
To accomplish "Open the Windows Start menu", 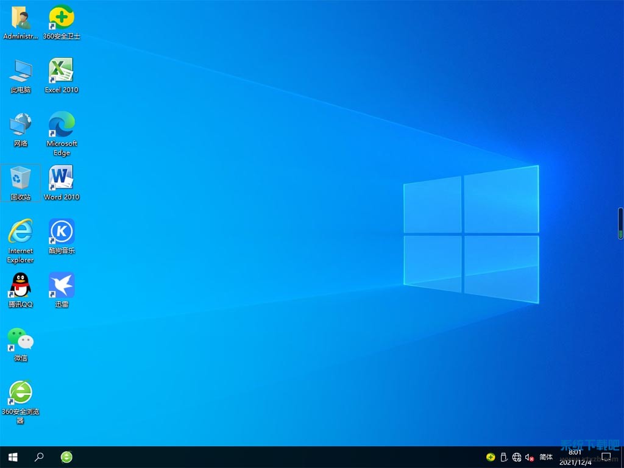I will click(x=12, y=457).
